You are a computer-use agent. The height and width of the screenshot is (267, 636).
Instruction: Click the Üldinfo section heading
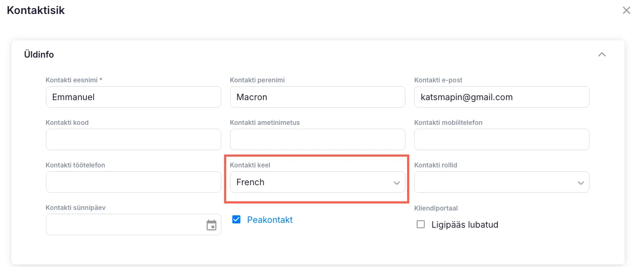(39, 54)
